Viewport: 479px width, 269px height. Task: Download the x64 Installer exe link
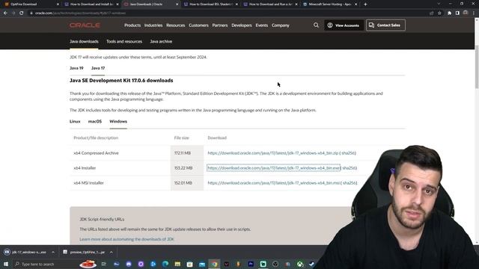pos(273,168)
